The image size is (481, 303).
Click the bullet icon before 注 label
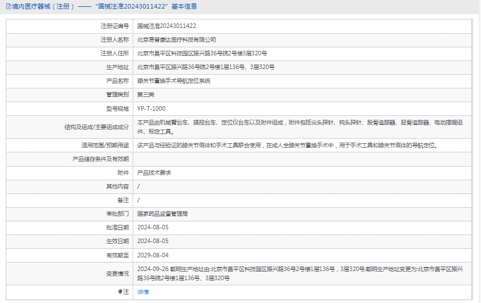(x=121, y=292)
